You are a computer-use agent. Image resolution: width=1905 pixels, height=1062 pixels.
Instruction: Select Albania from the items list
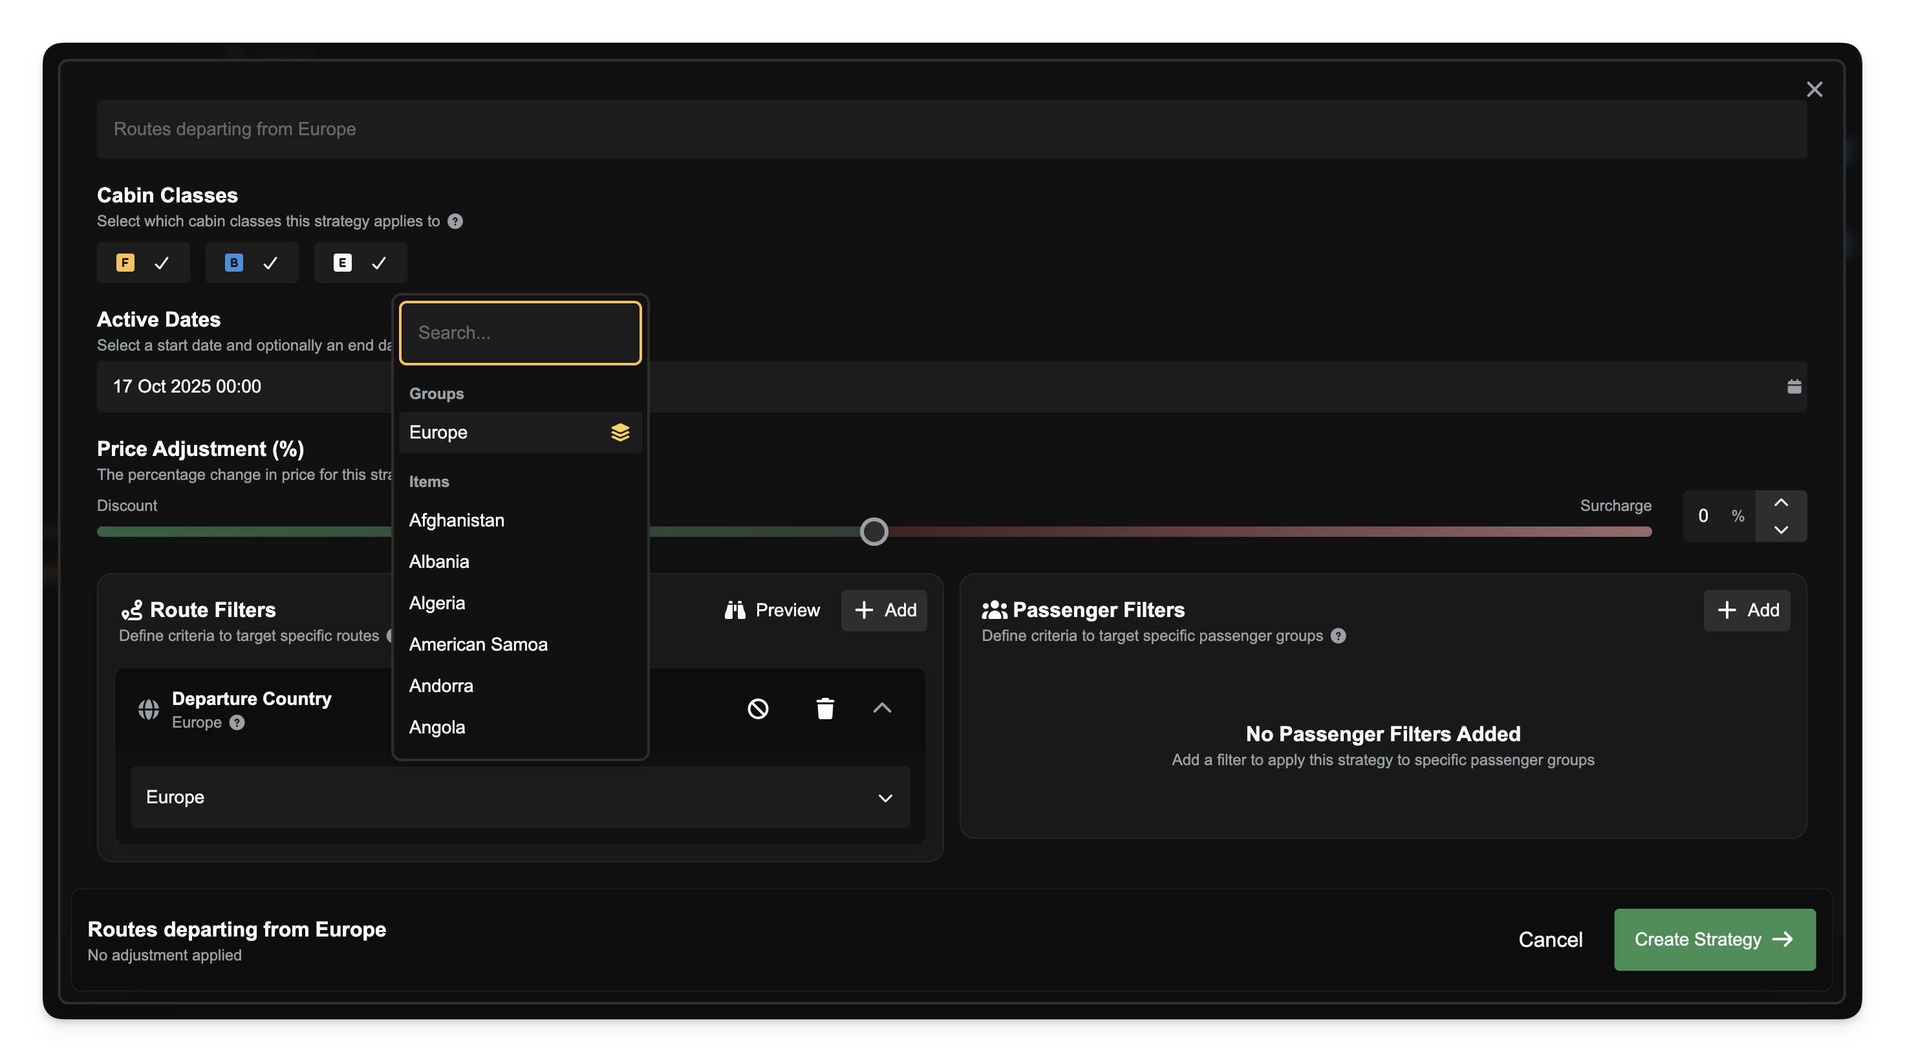click(439, 561)
